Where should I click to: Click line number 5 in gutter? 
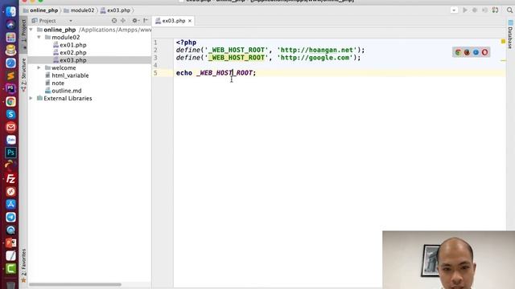[x=155, y=73]
